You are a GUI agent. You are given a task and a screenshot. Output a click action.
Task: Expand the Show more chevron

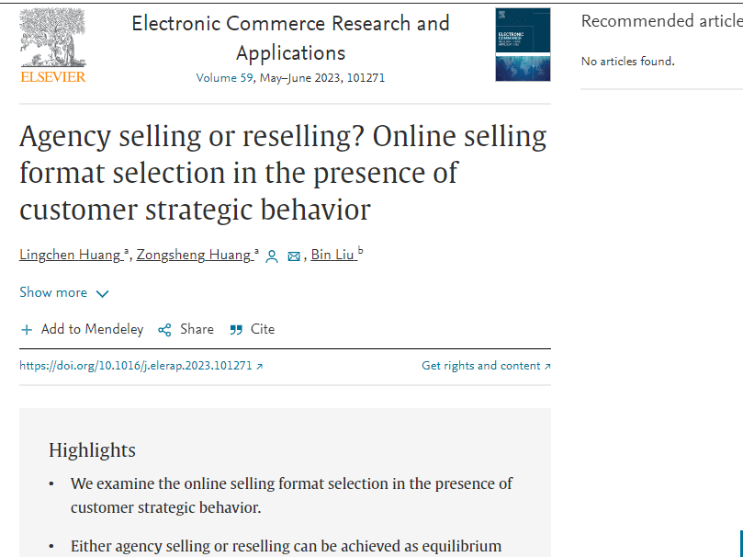pos(102,294)
